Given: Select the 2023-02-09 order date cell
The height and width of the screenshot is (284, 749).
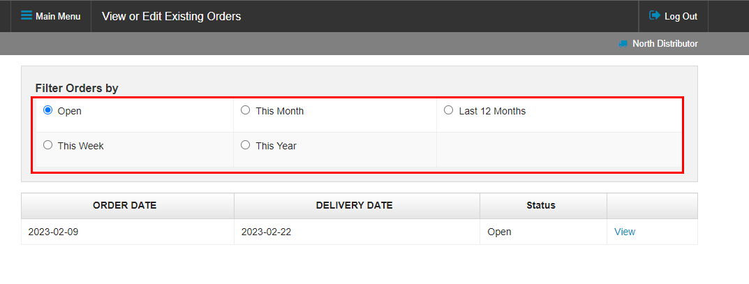Looking at the screenshot, I should point(53,232).
